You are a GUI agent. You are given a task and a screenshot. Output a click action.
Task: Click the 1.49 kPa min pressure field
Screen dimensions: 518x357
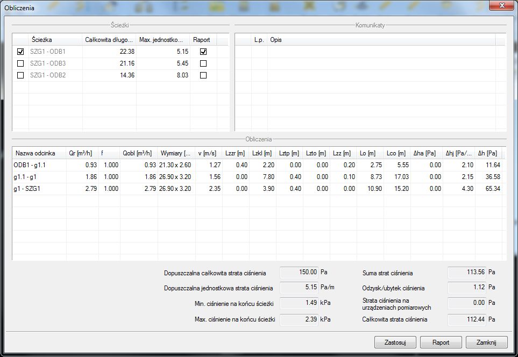tap(299, 303)
